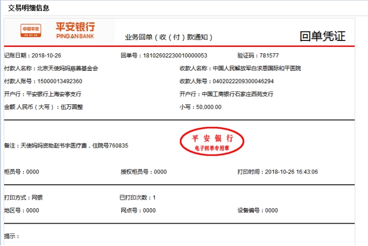
Task: Select verification code 781577
Action: coord(269,55)
